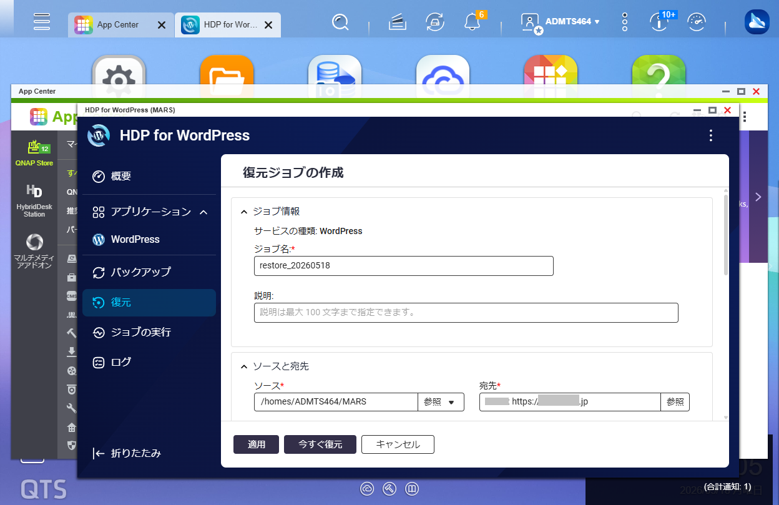Collapse the ソースと宛先 section

pyautogui.click(x=244, y=366)
